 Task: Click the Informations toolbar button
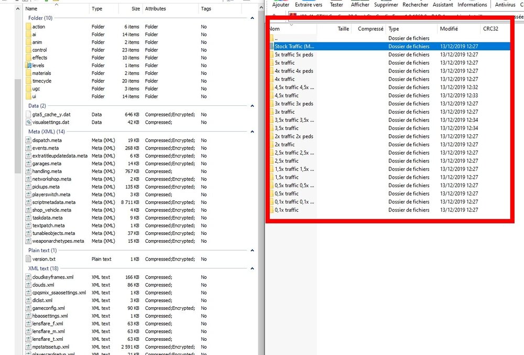coord(472,5)
